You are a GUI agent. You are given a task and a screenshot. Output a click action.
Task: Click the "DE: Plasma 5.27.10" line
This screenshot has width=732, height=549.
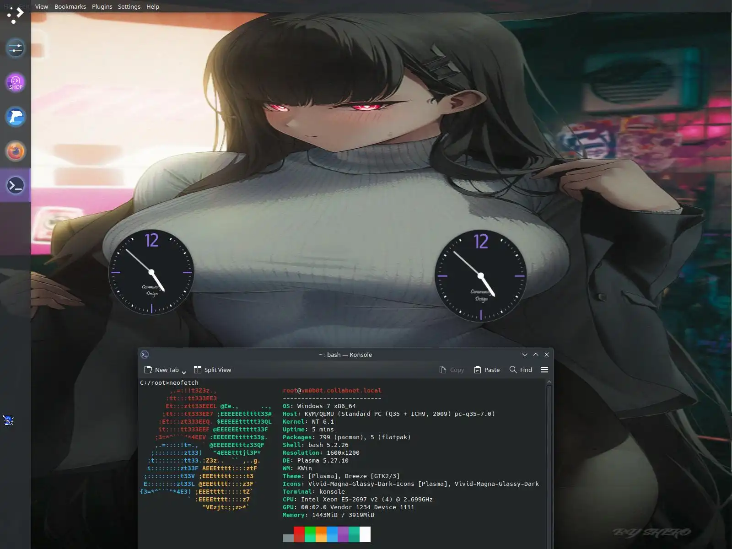coord(316,460)
